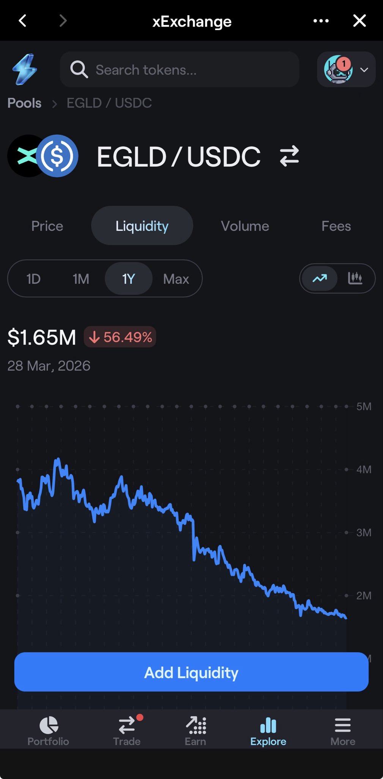Navigate back with the left arrow
This screenshot has width=383, height=779.
click(23, 21)
